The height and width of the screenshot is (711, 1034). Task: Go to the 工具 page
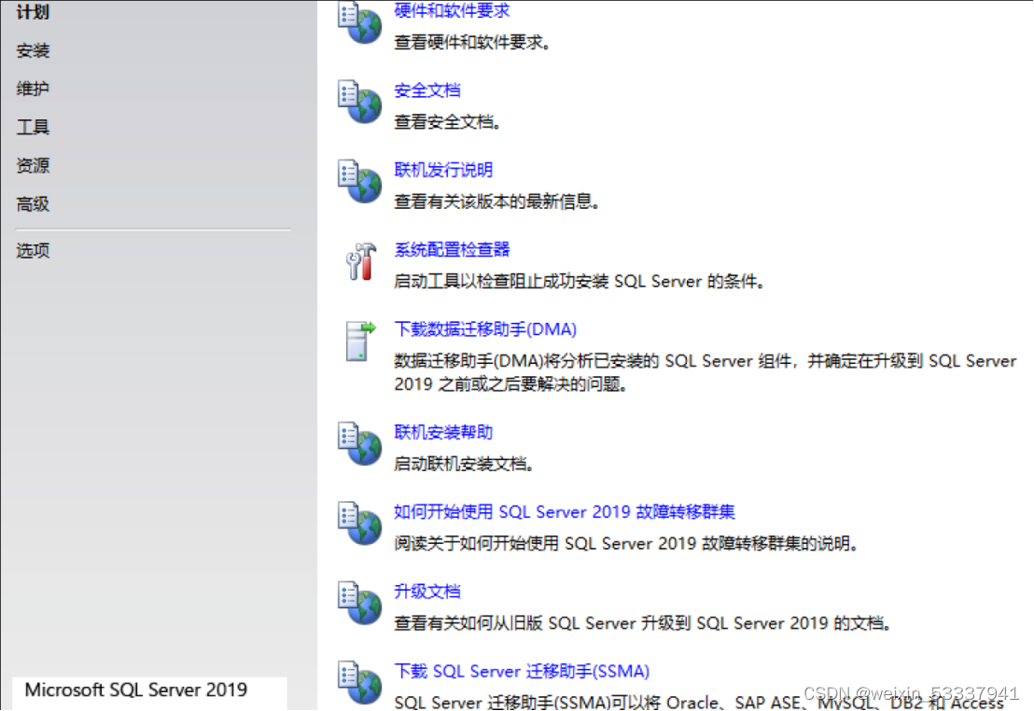(33, 127)
